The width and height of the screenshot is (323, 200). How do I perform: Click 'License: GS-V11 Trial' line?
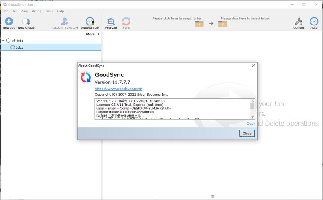tap(130, 105)
